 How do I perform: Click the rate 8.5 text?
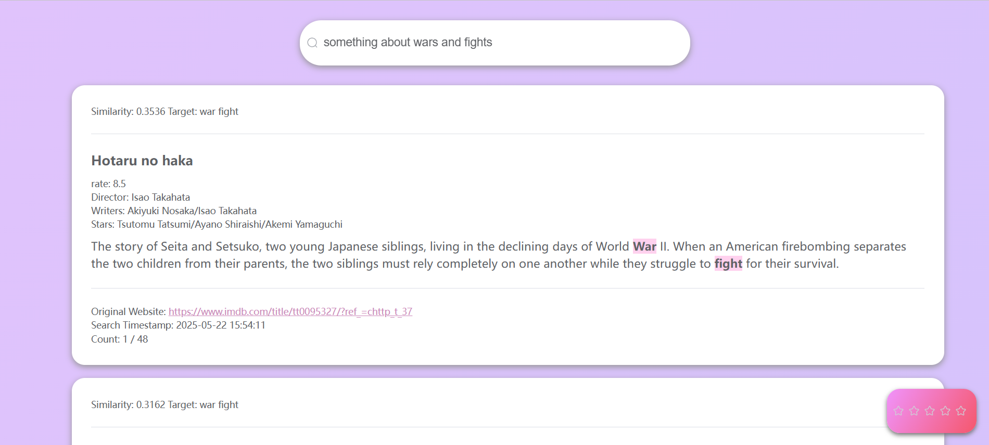click(x=108, y=184)
